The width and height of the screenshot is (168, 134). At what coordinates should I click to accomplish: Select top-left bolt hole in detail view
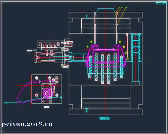click(37, 78)
